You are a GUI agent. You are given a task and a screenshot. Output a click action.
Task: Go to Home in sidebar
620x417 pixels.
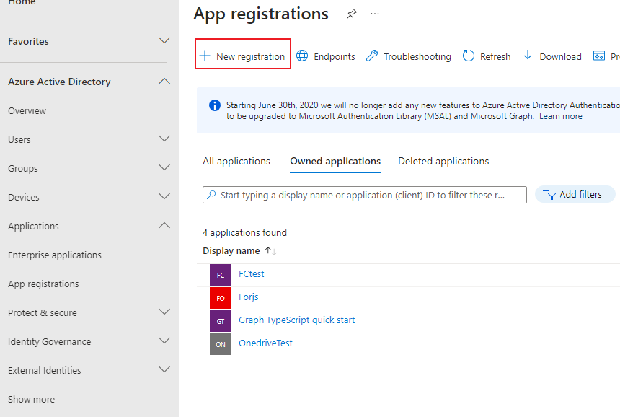[22, 2]
